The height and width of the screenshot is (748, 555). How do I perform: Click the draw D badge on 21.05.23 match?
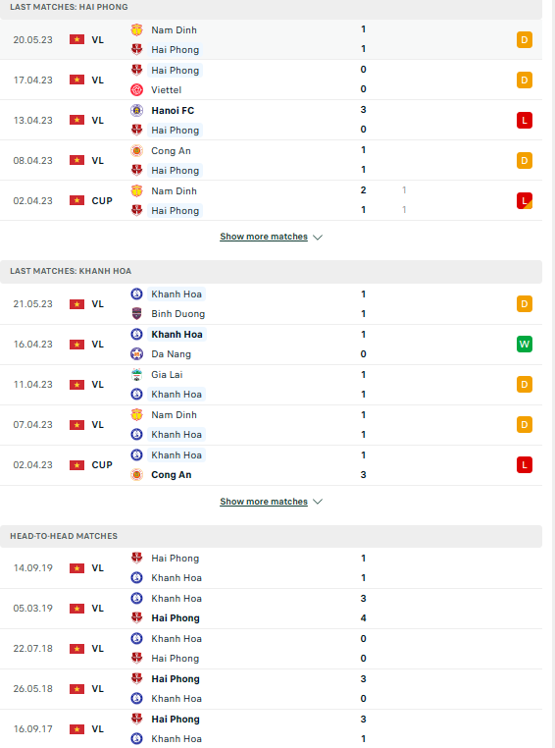[x=525, y=304]
